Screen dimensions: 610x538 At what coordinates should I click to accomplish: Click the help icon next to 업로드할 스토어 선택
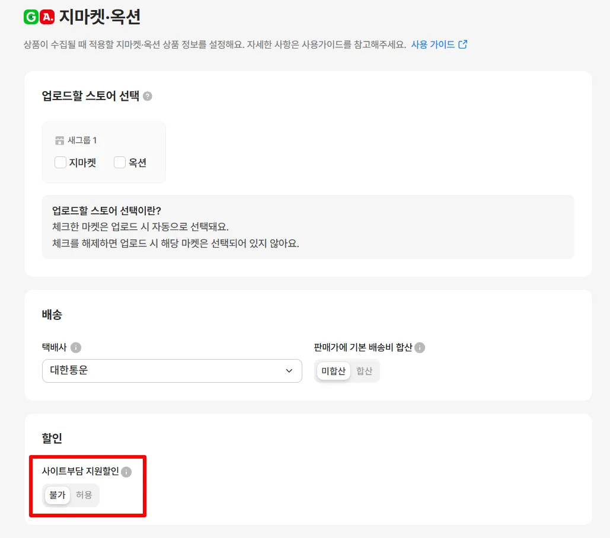pos(148,96)
